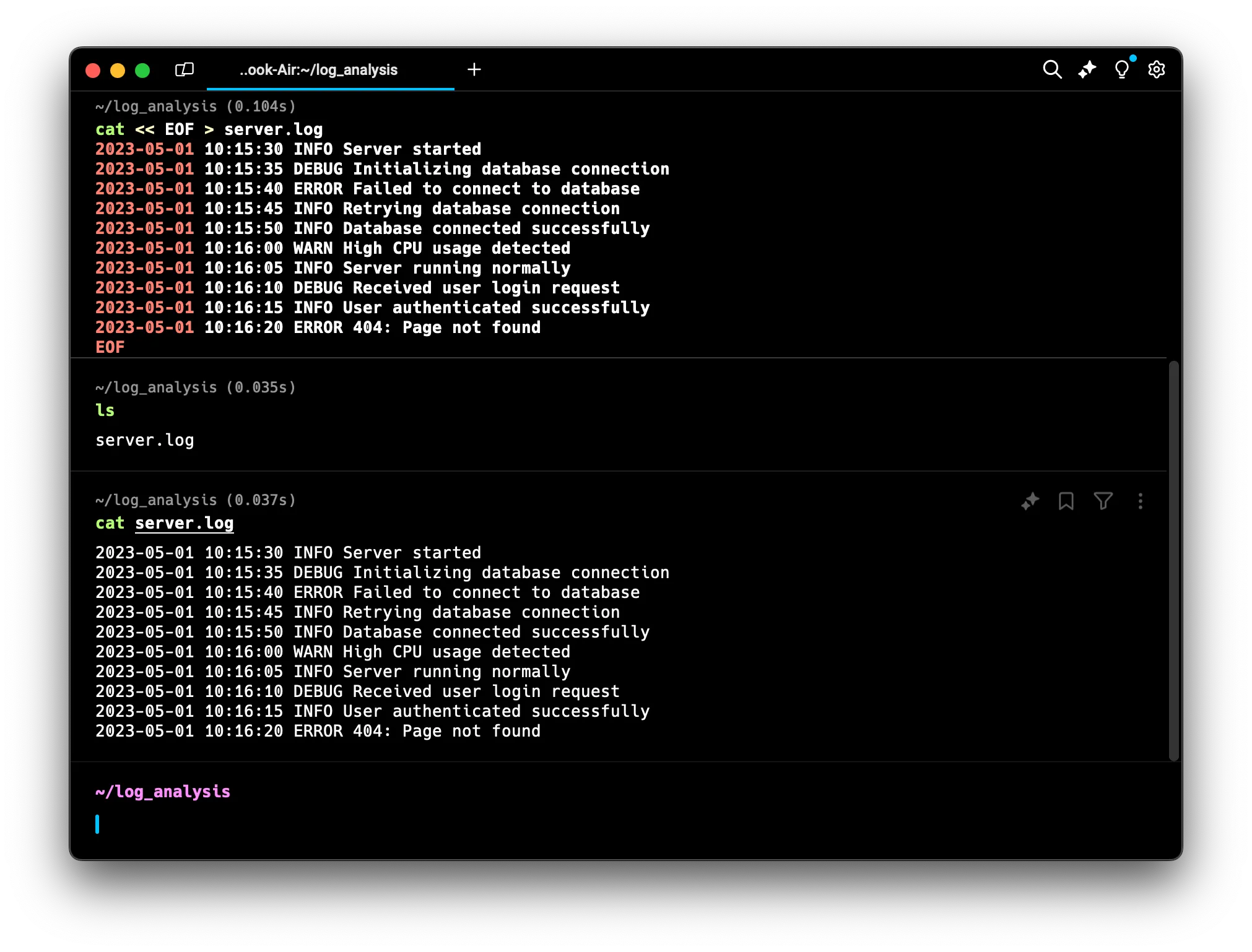Open the lightbulb resource center
Viewport: 1252px width, 952px height.
pos(1121,69)
